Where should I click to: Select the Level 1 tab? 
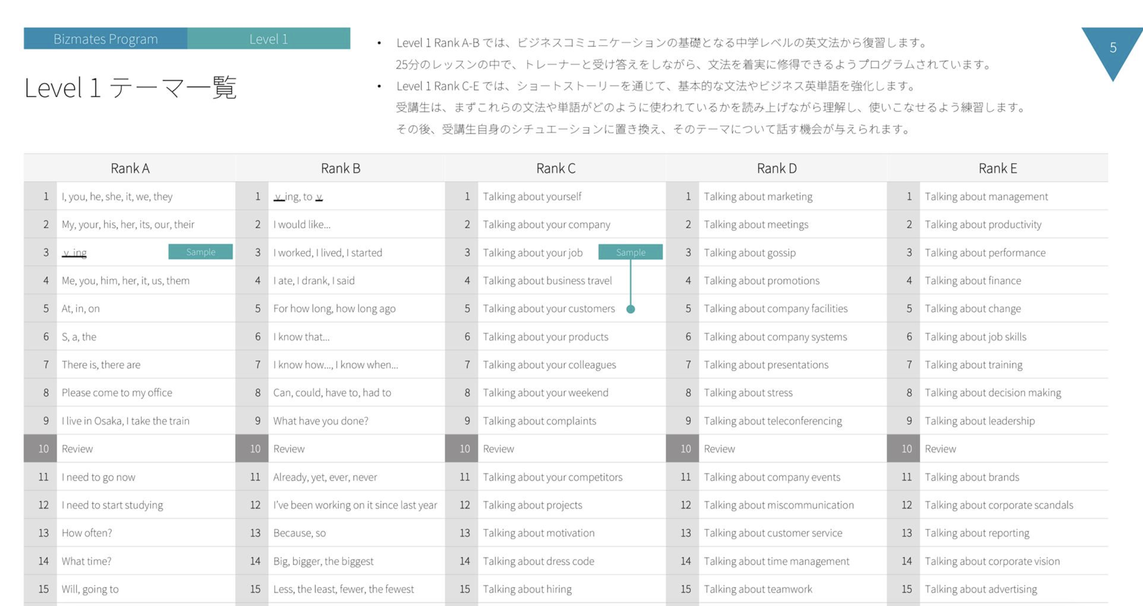point(269,39)
